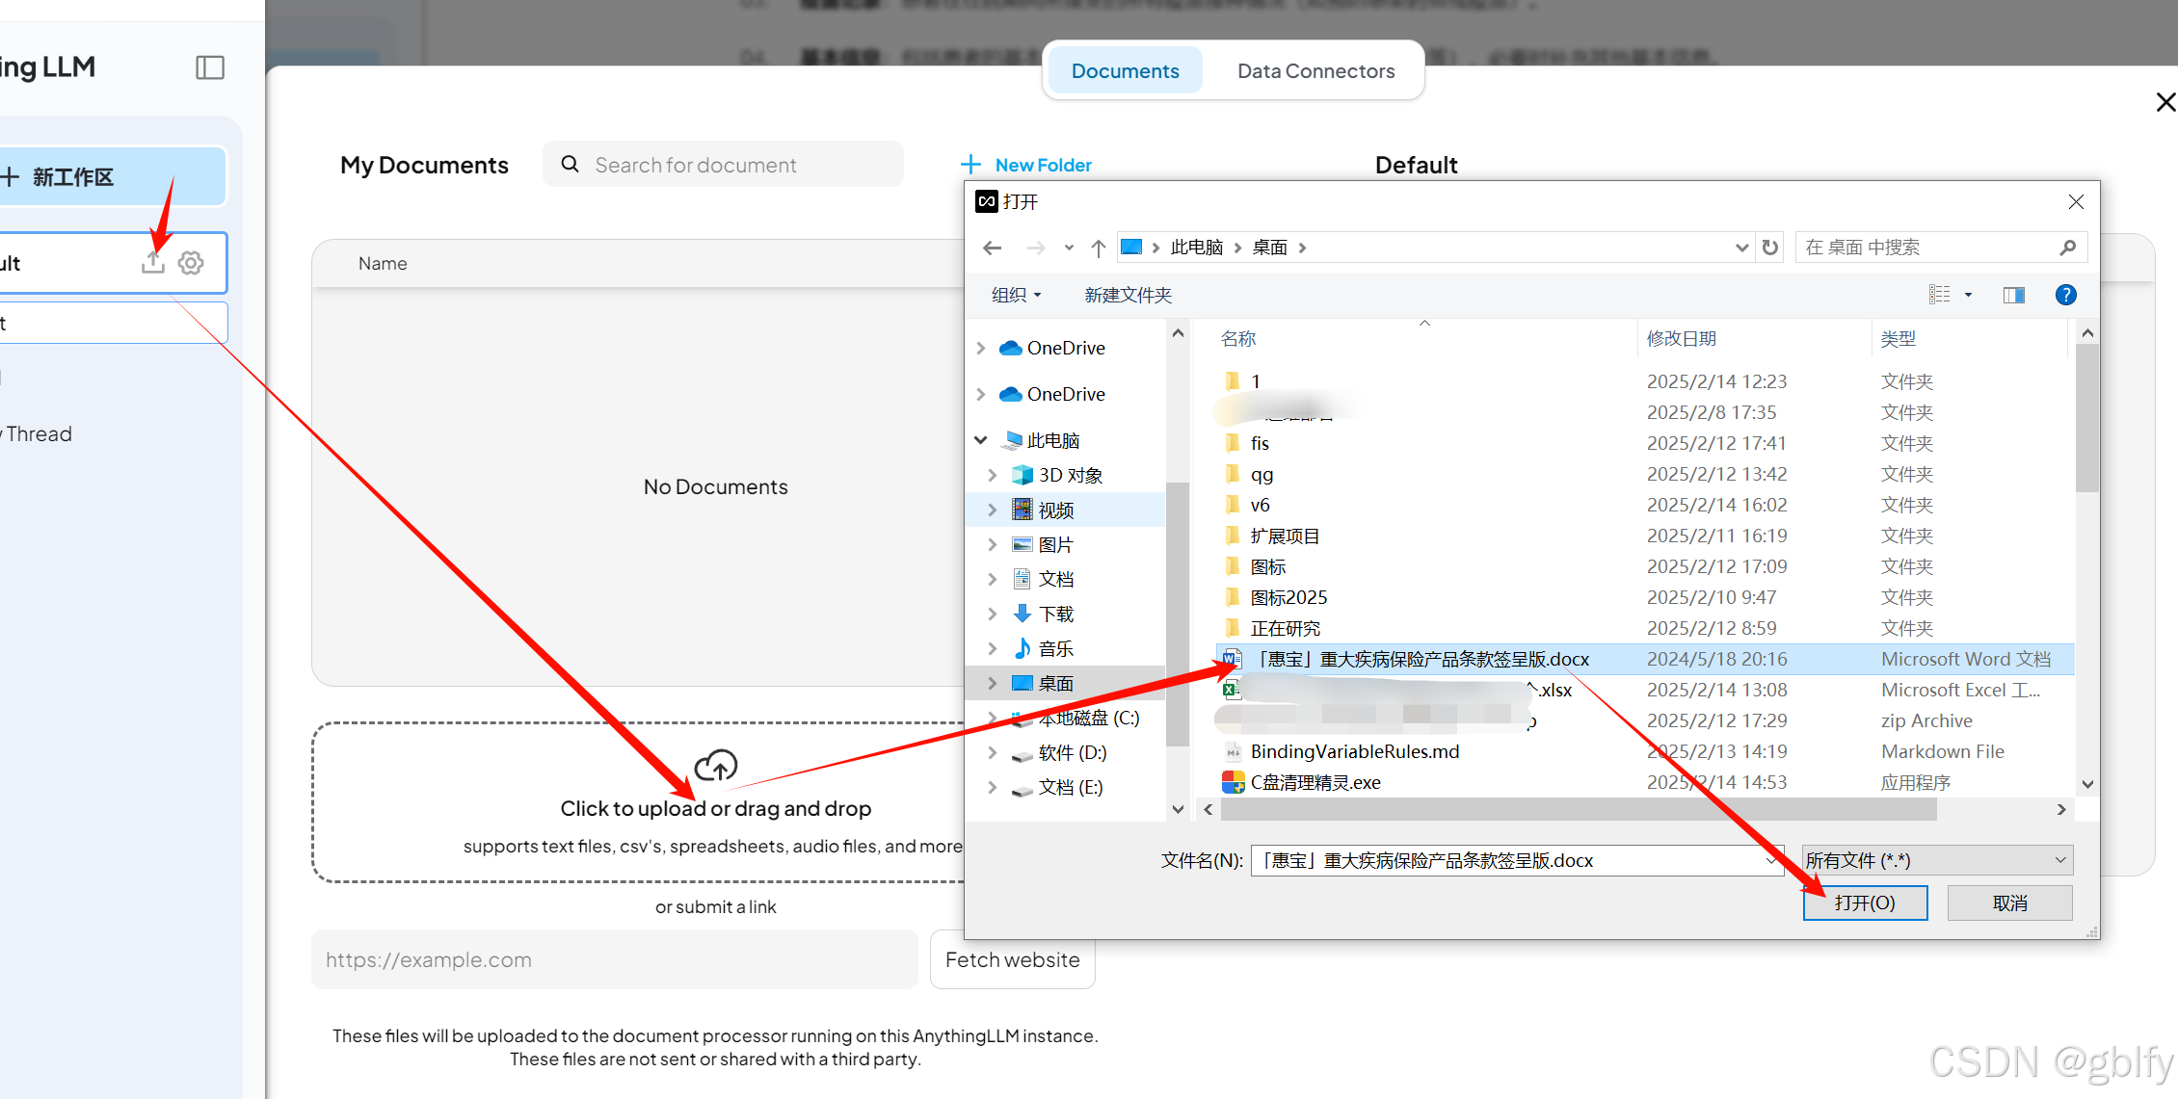Screen dimensions: 2178x1099
Task: Toggle the AnythingLLM sidebar panel icon
Action: coord(210,67)
